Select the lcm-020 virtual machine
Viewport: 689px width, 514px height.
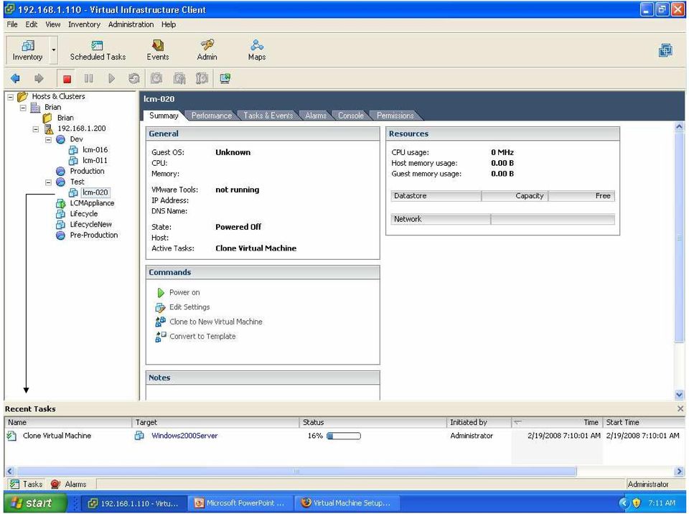(x=95, y=192)
